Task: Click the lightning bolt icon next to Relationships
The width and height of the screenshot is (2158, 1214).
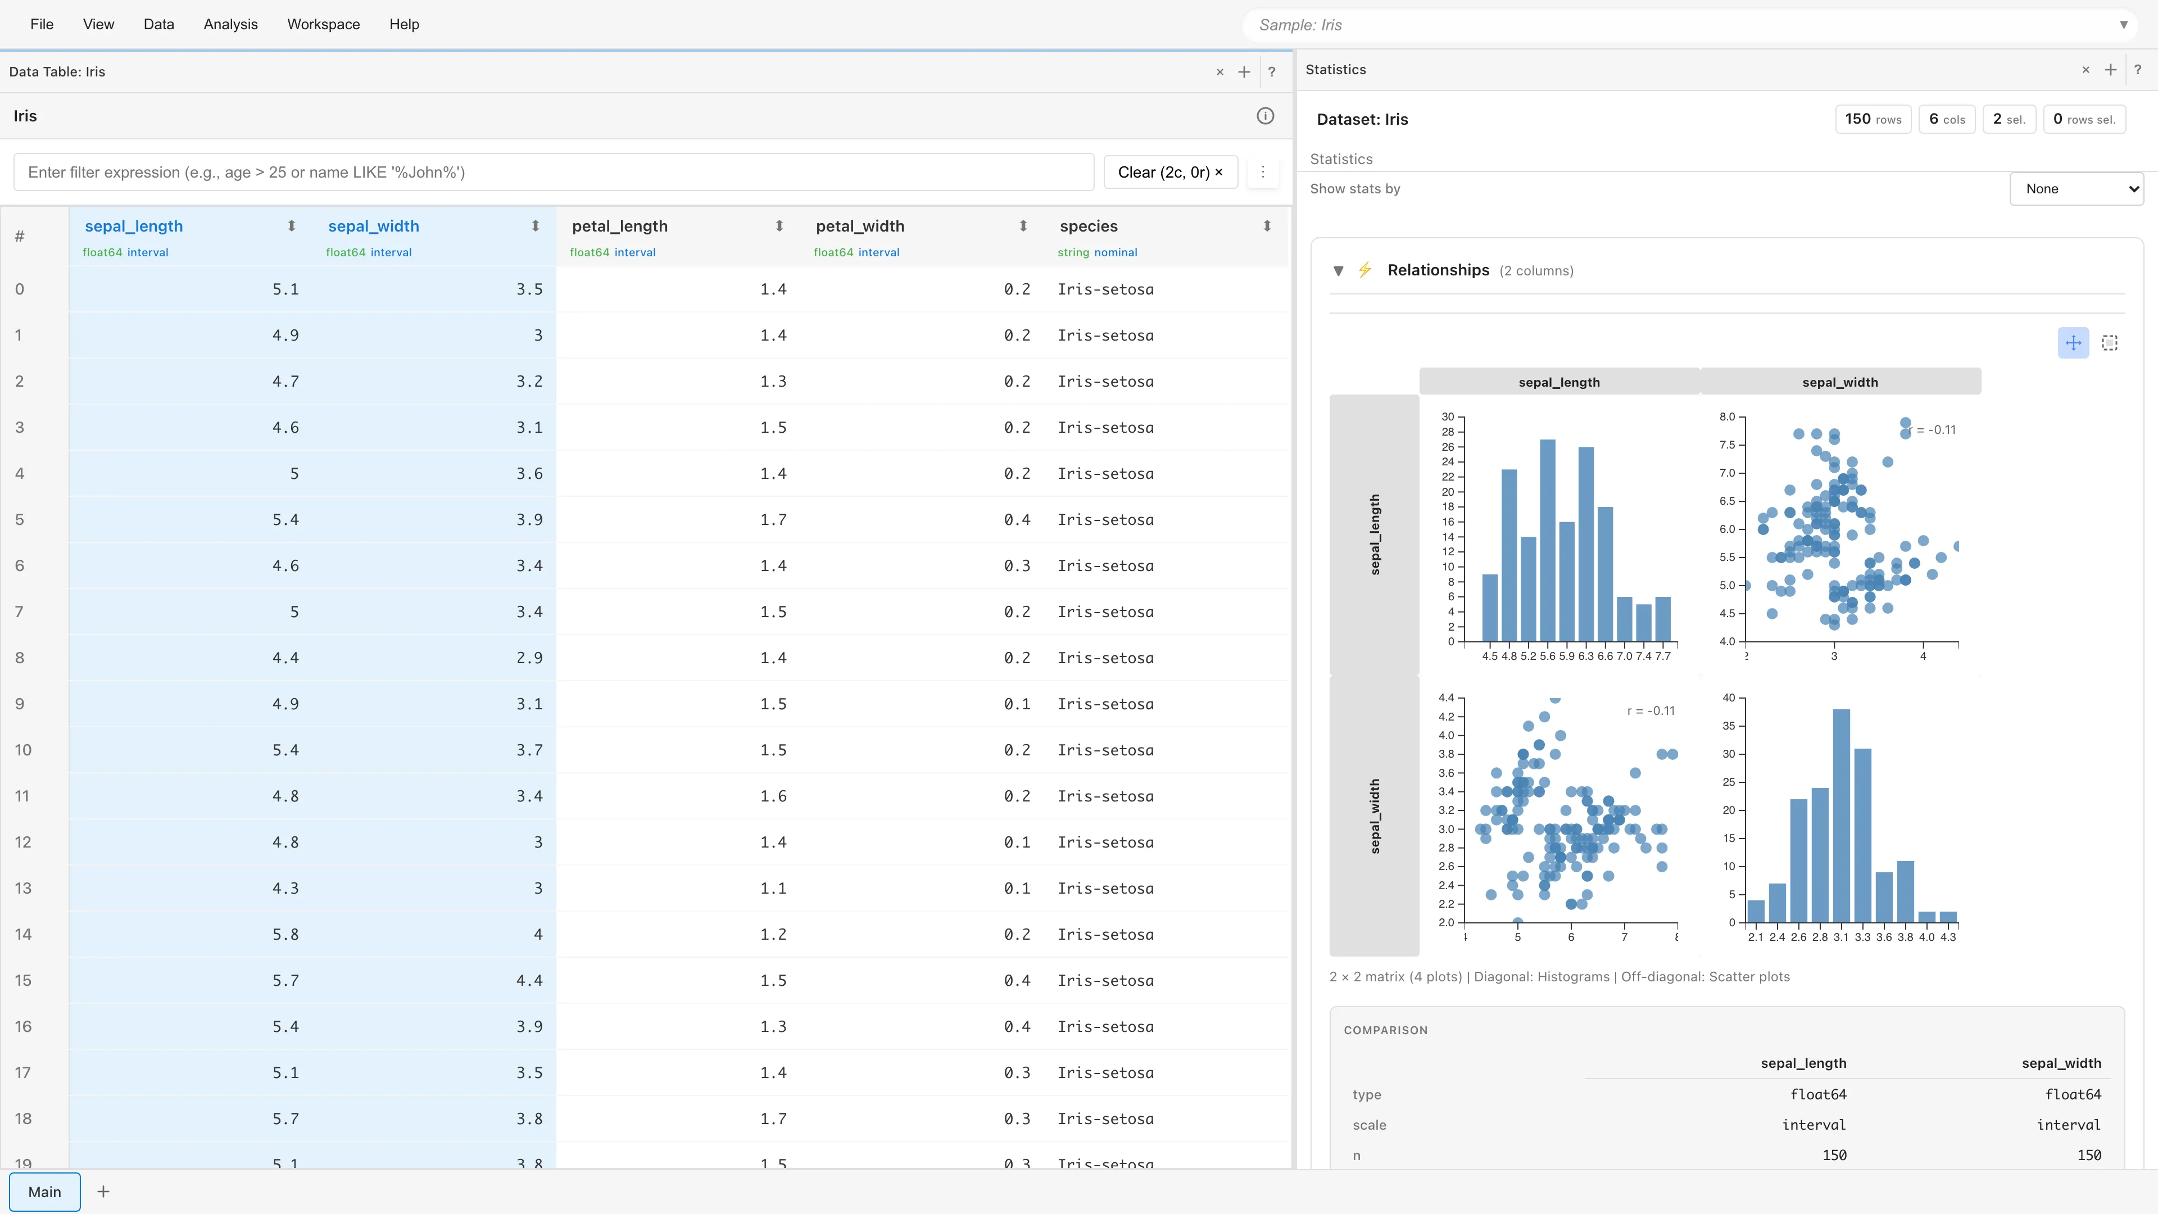Action: [x=1364, y=270]
